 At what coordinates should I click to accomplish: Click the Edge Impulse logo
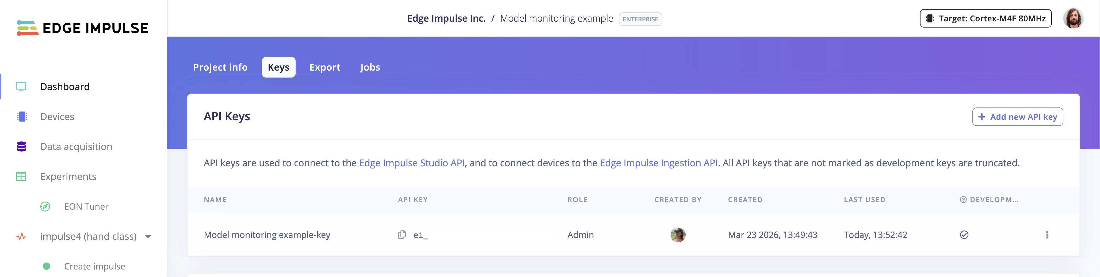click(x=82, y=28)
